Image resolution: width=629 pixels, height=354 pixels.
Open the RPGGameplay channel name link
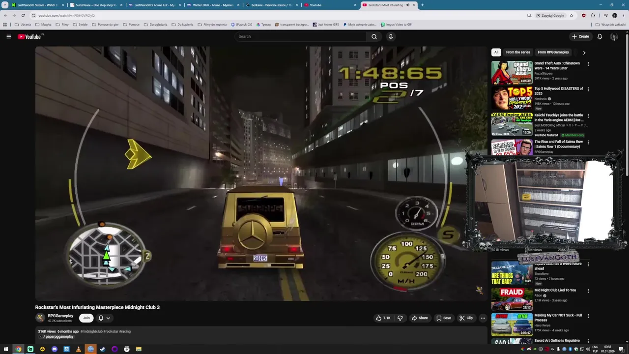[x=60, y=316]
